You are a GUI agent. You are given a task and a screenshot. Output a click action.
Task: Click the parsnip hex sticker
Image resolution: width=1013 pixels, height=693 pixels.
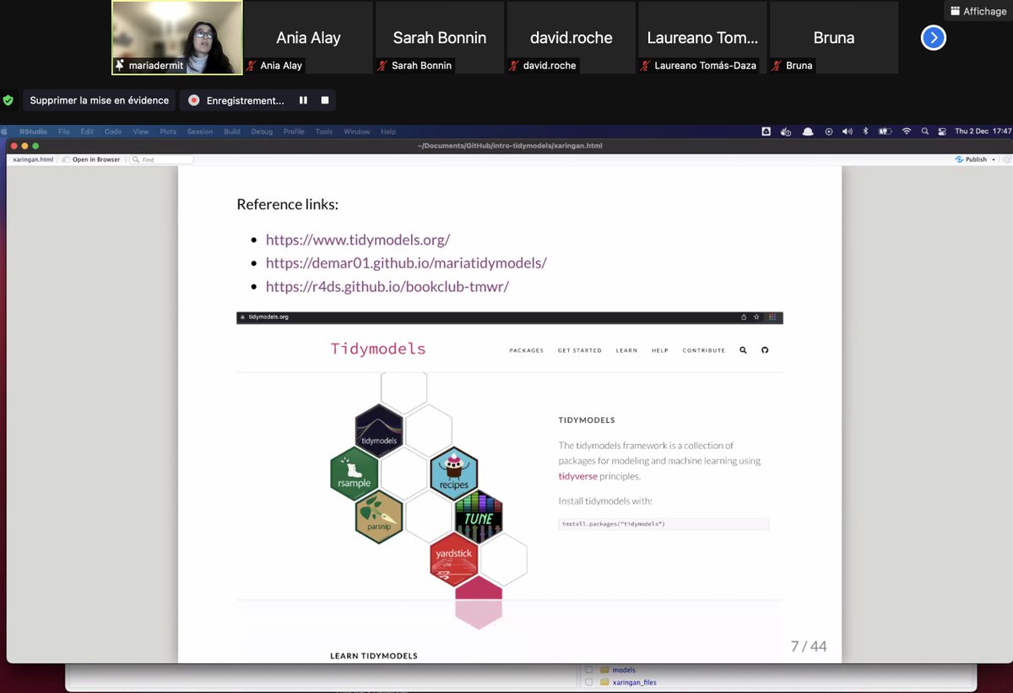click(379, 517)
